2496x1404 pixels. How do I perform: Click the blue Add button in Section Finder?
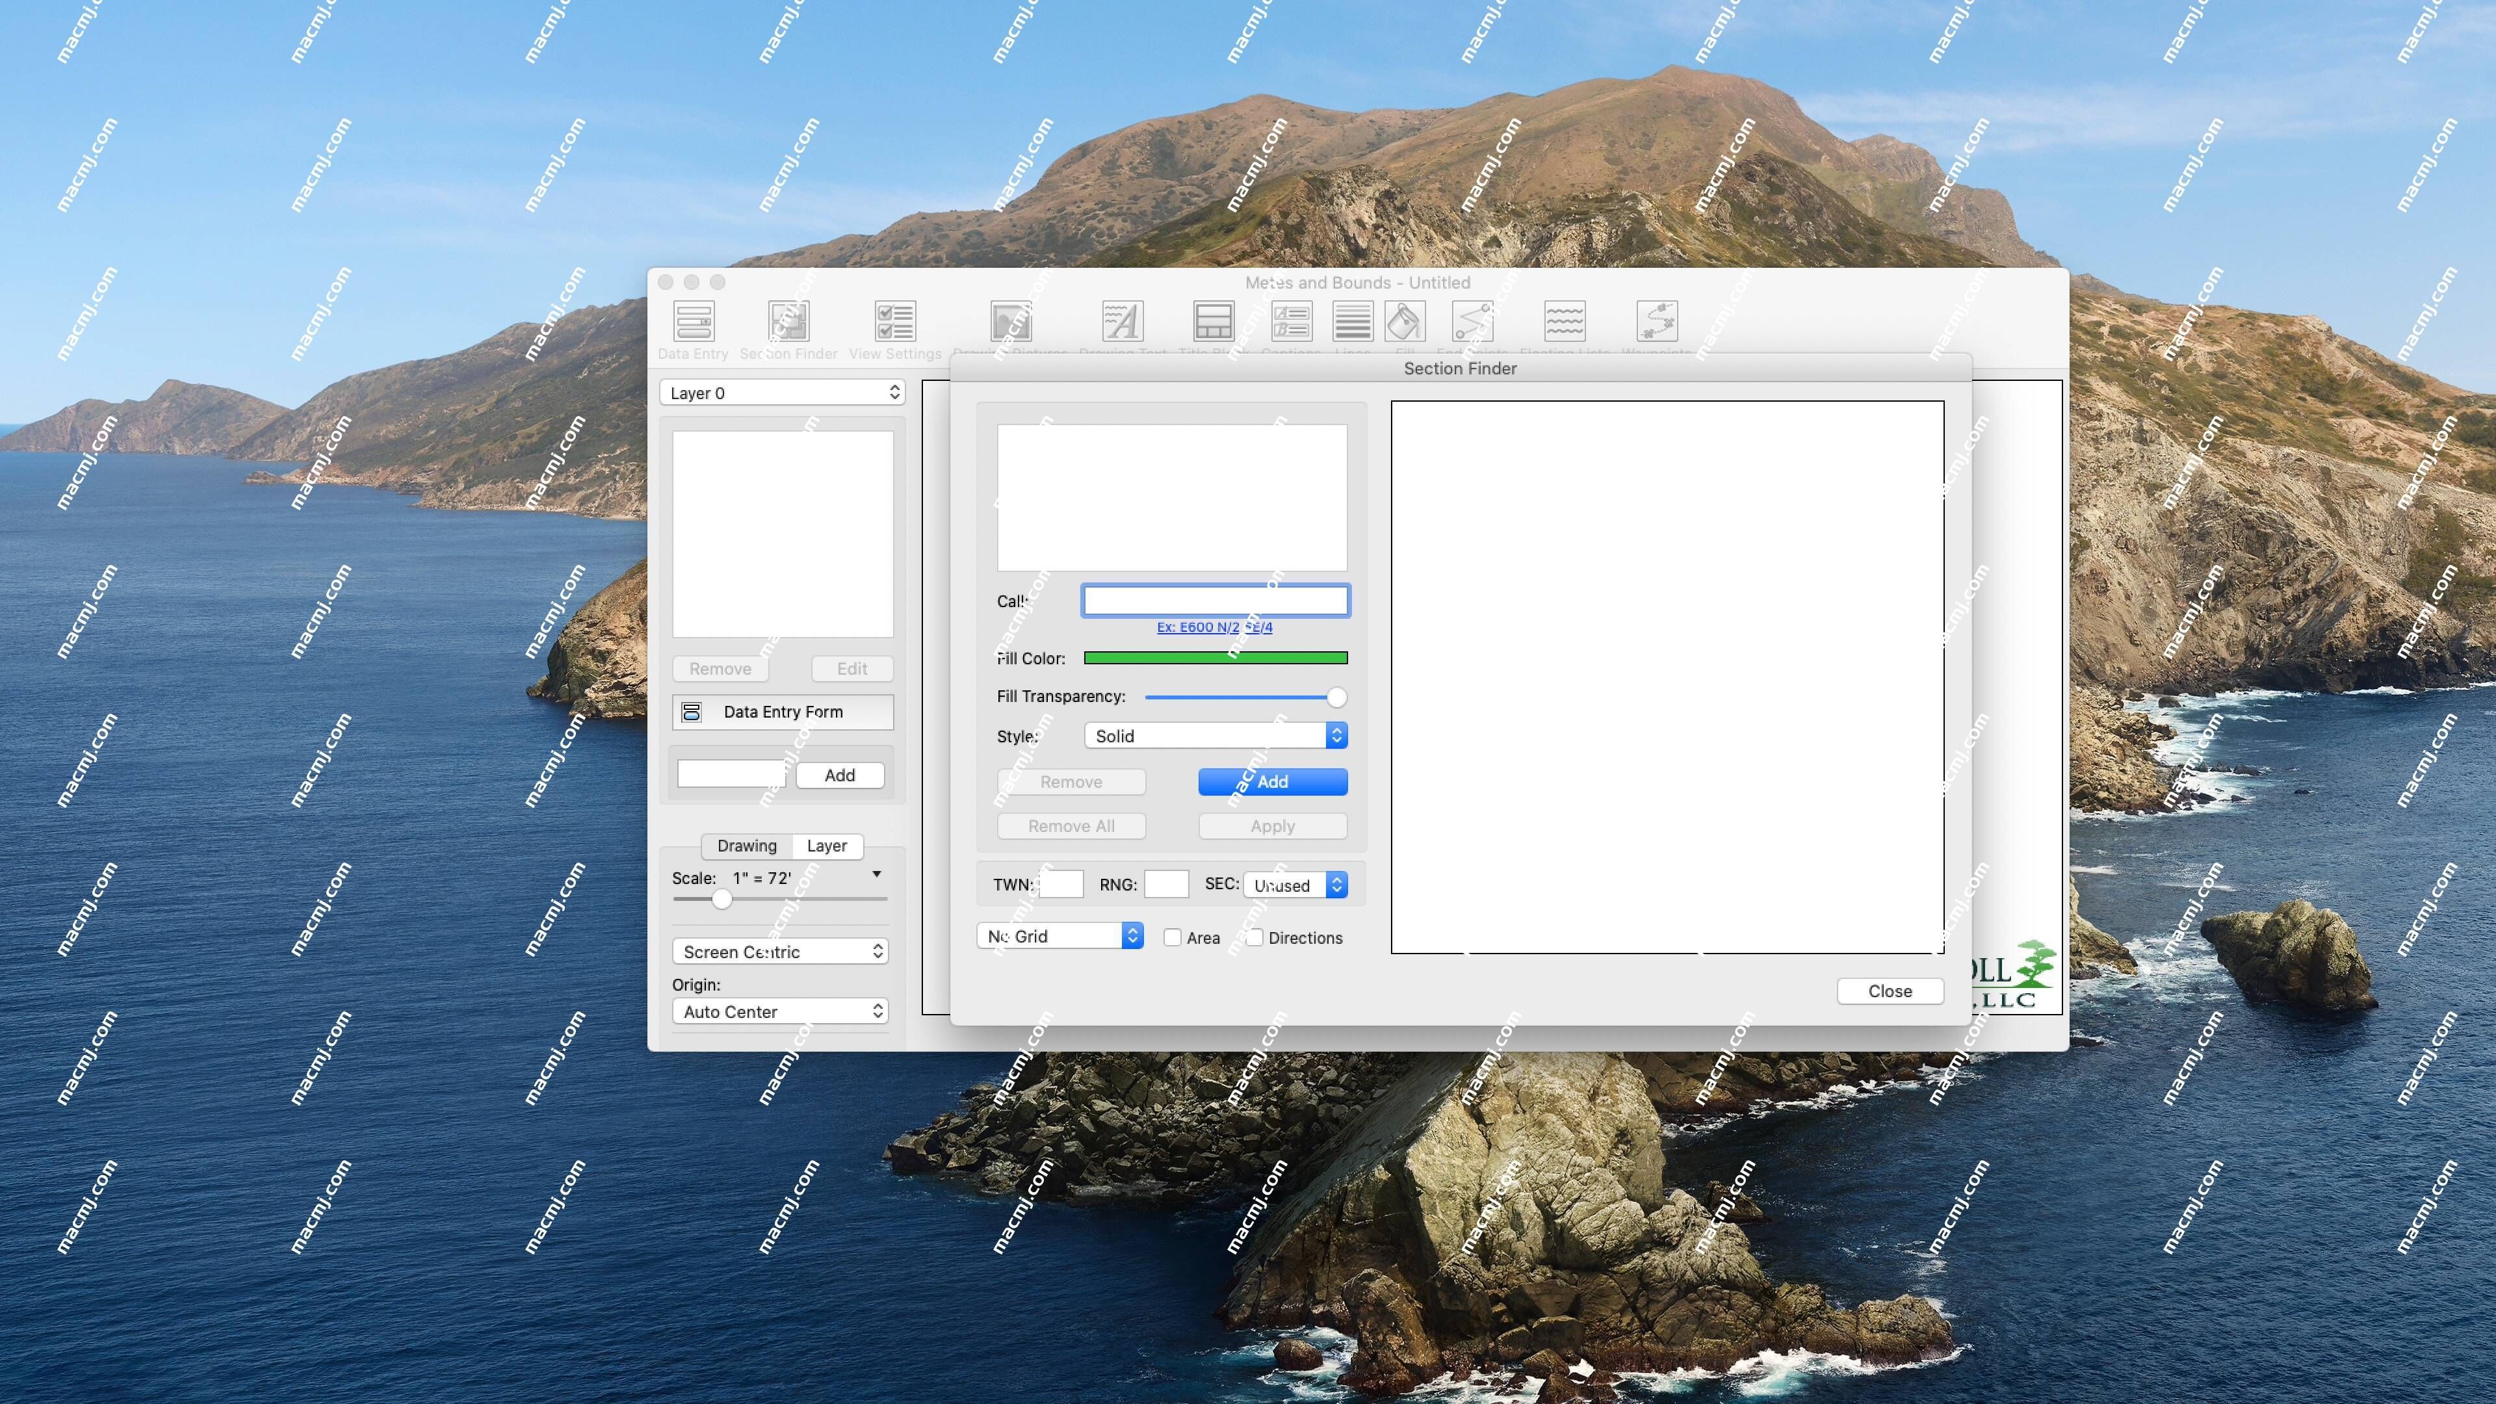(1272, 782)
